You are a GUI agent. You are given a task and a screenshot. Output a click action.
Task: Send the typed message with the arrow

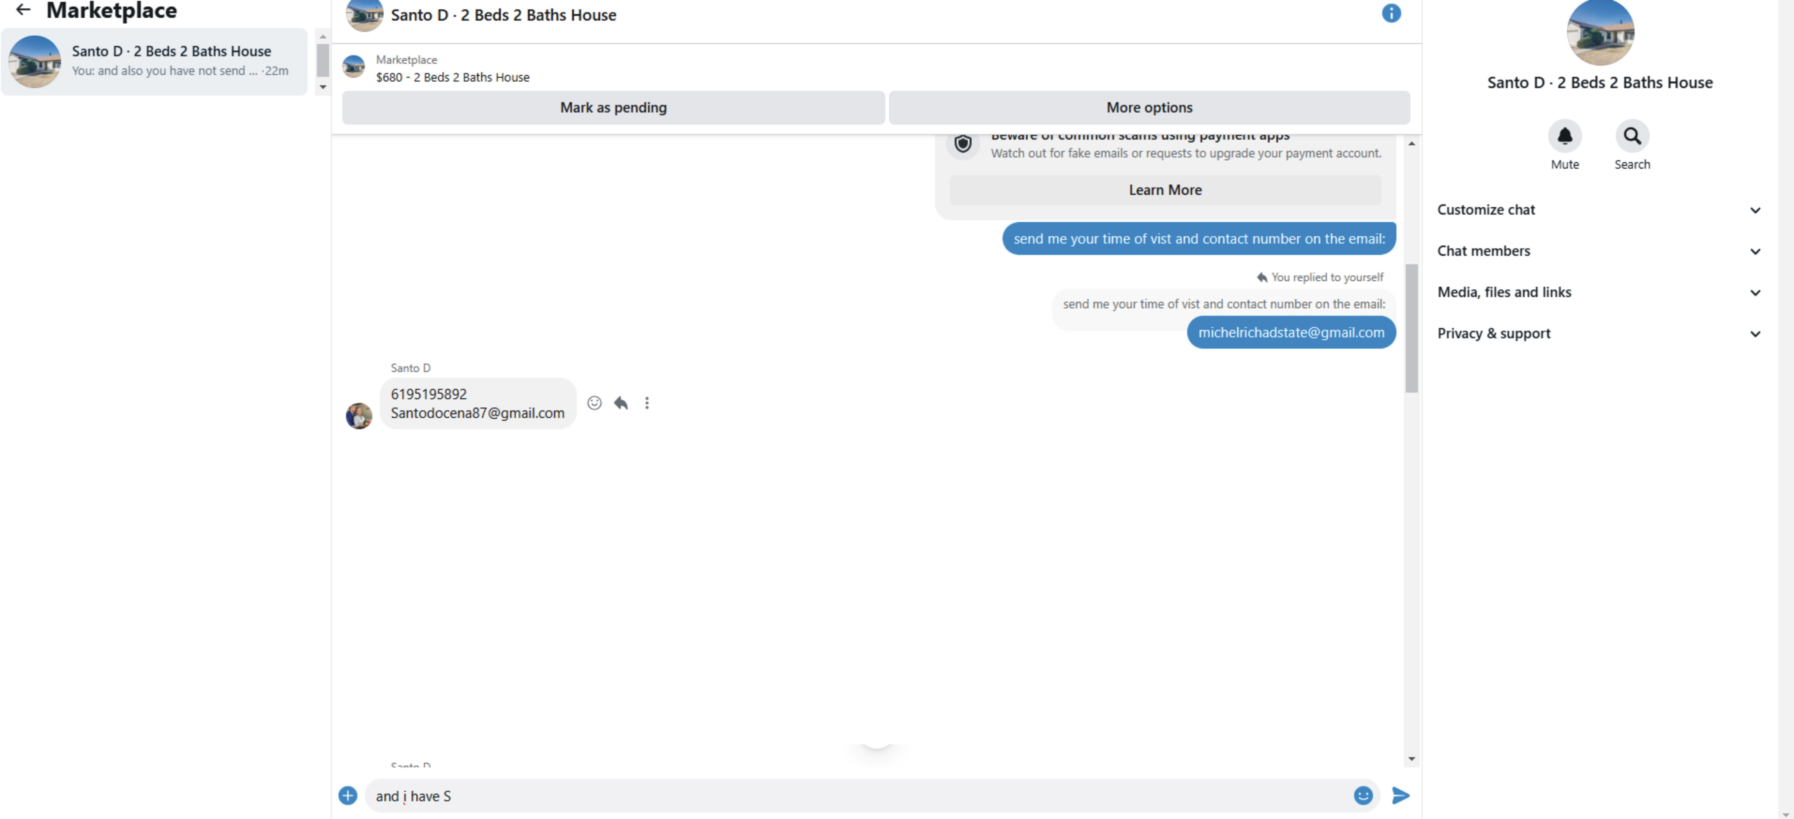pyautogui.click(x=1400, y=795)
